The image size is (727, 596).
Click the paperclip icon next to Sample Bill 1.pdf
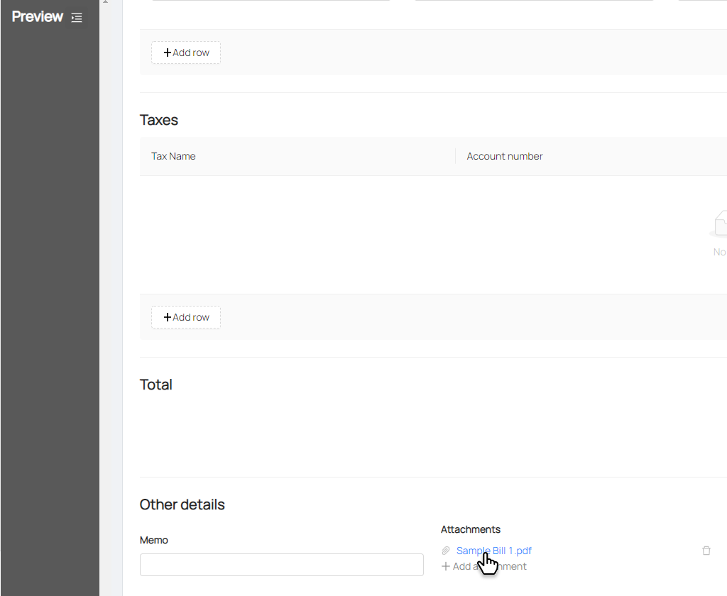(x=446, y=551)
